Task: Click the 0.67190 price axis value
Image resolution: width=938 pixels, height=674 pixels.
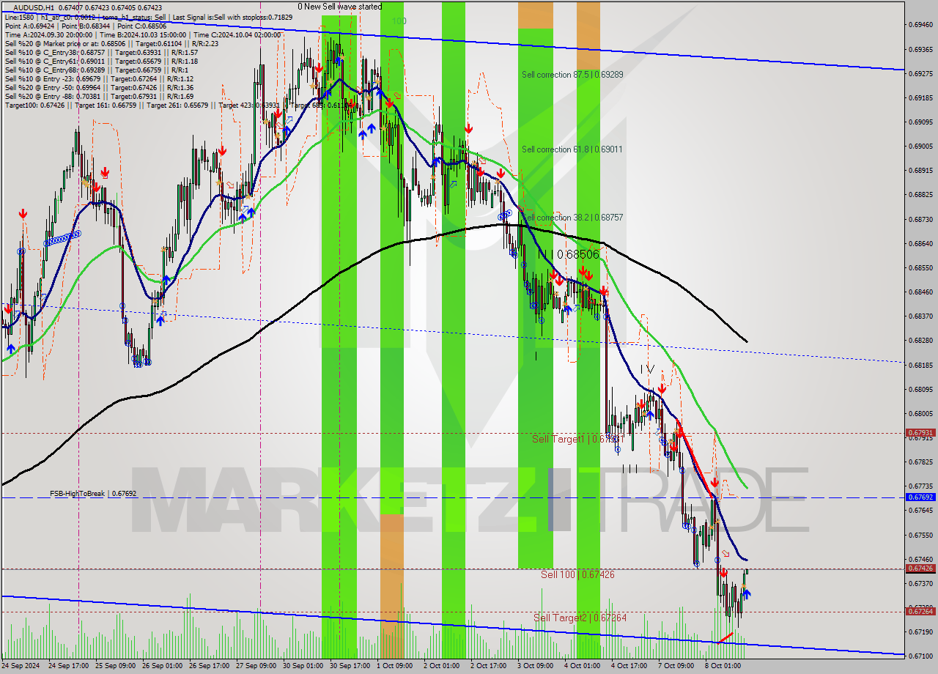Action: (x=920, y=632)
